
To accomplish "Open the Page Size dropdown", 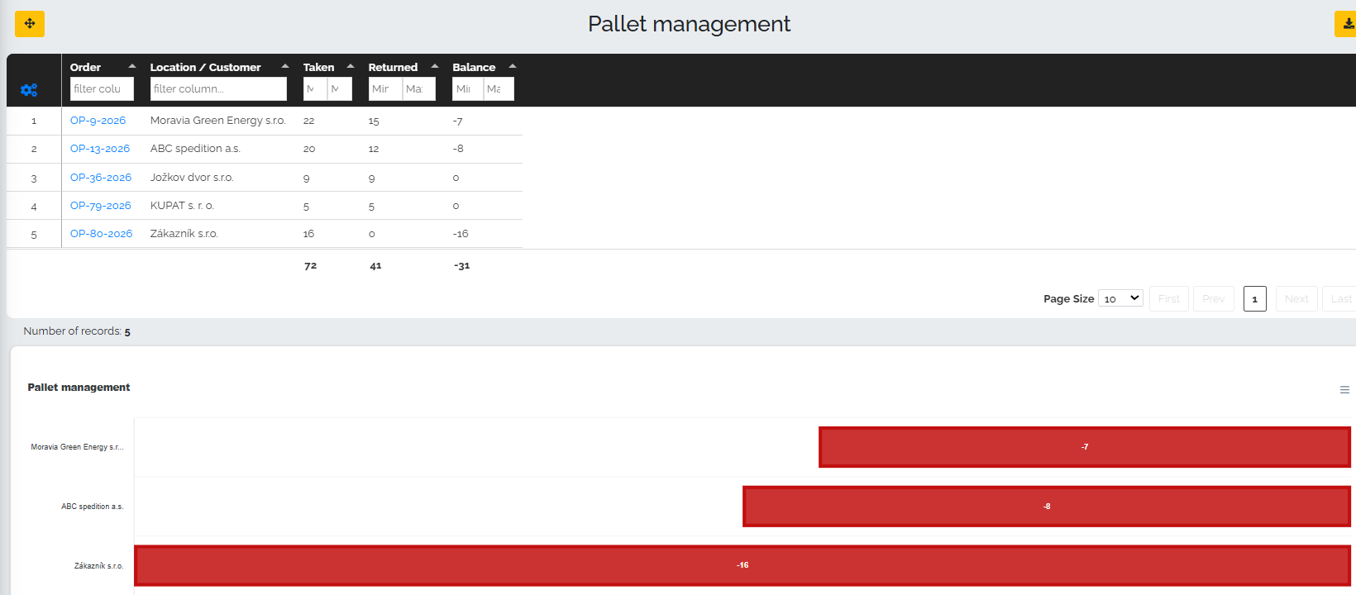I will [1120, 298].
